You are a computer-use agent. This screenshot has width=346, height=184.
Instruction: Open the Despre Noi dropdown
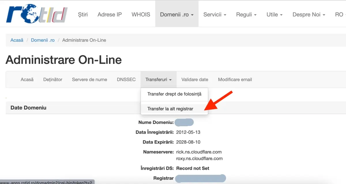tap(309, 14)
